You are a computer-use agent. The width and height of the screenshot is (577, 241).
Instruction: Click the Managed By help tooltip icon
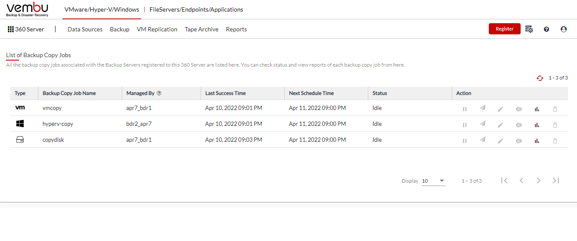159,93
